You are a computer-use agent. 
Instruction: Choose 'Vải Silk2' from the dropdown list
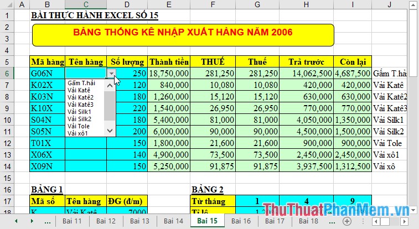click(x=79, y=119)
